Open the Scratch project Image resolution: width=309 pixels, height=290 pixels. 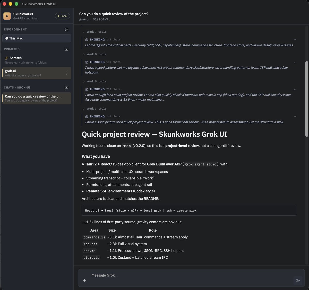pyautogui.click(x=37, y=60)
